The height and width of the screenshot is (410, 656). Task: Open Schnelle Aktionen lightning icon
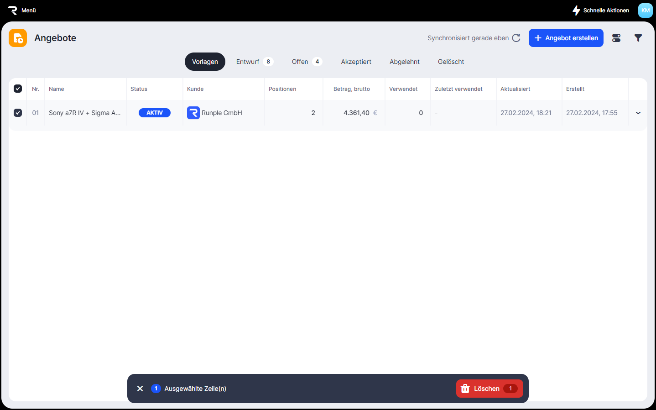coord(576,10)
